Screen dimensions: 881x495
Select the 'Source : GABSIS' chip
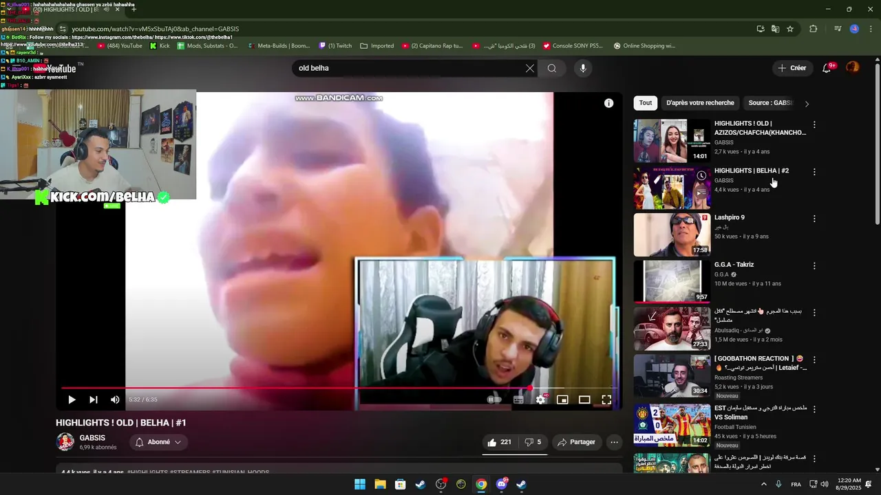pos(771,103)
